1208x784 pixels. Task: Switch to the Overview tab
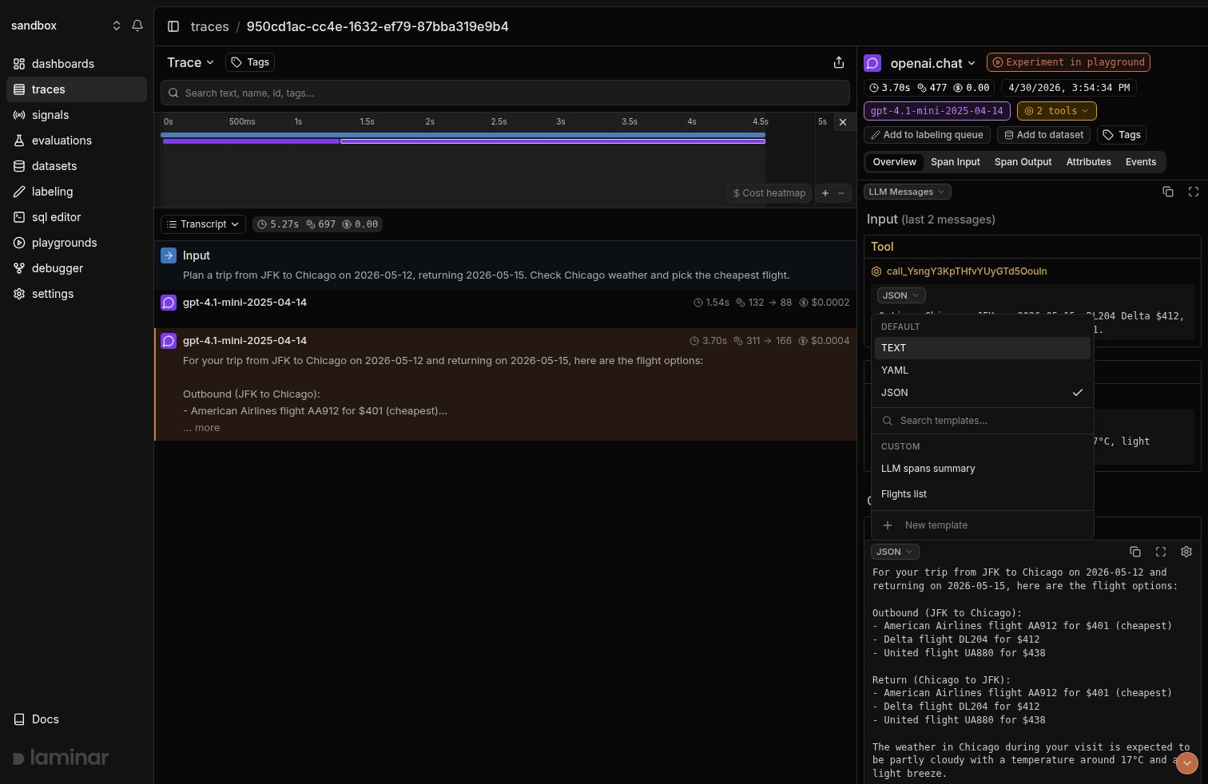[894, 162]
